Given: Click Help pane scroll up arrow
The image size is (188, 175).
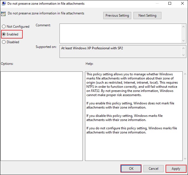Looking at the screenshot, I should pos(185,74).
